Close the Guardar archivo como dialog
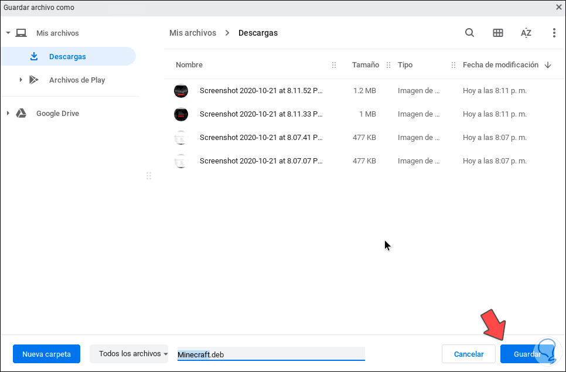The height and width of the screenshot is (372, 566). [x=559, y=7]
